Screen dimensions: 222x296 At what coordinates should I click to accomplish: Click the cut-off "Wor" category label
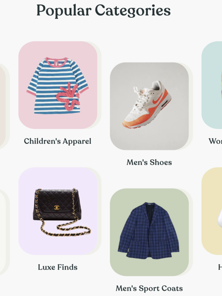[x=215, y=141]
